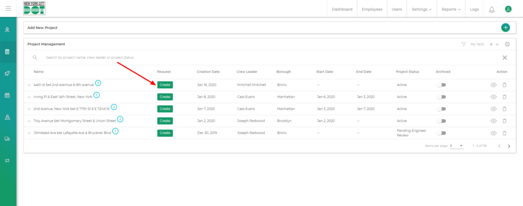523x206 pixels.
Task: Open the Reports menu
Action: [450, 9]
